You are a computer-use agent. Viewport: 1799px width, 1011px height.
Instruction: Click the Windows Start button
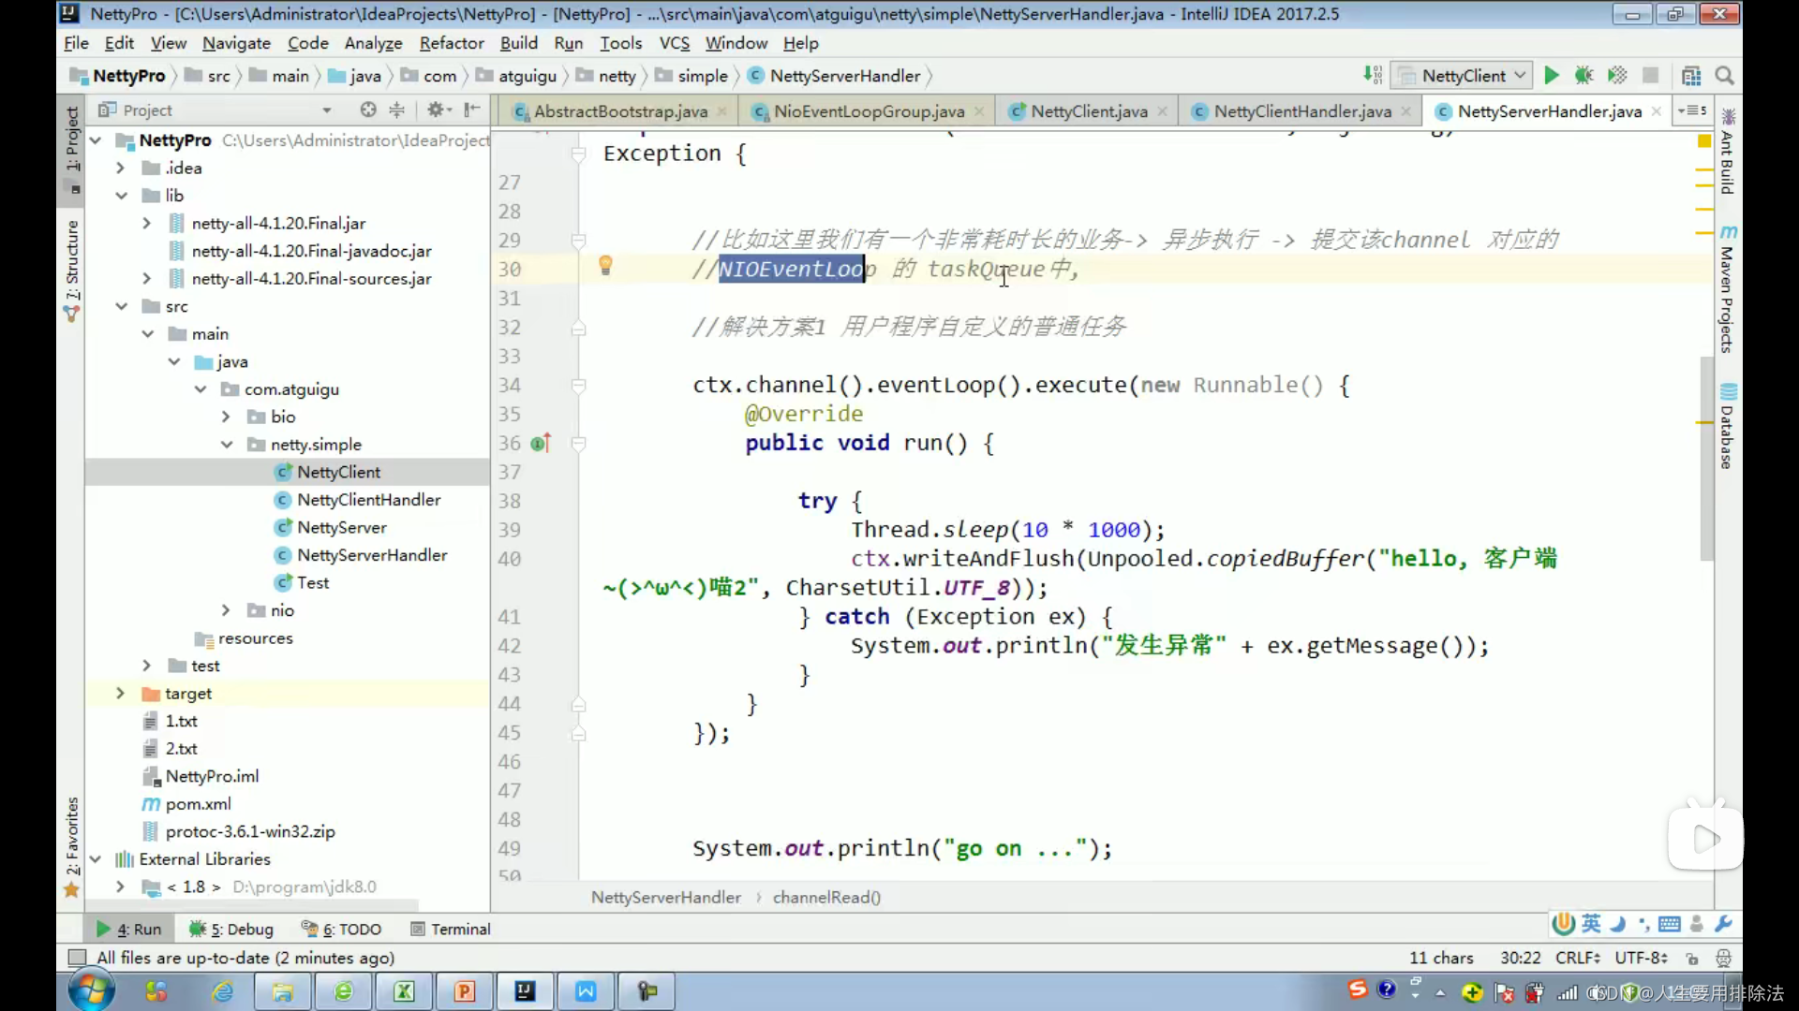92,990
